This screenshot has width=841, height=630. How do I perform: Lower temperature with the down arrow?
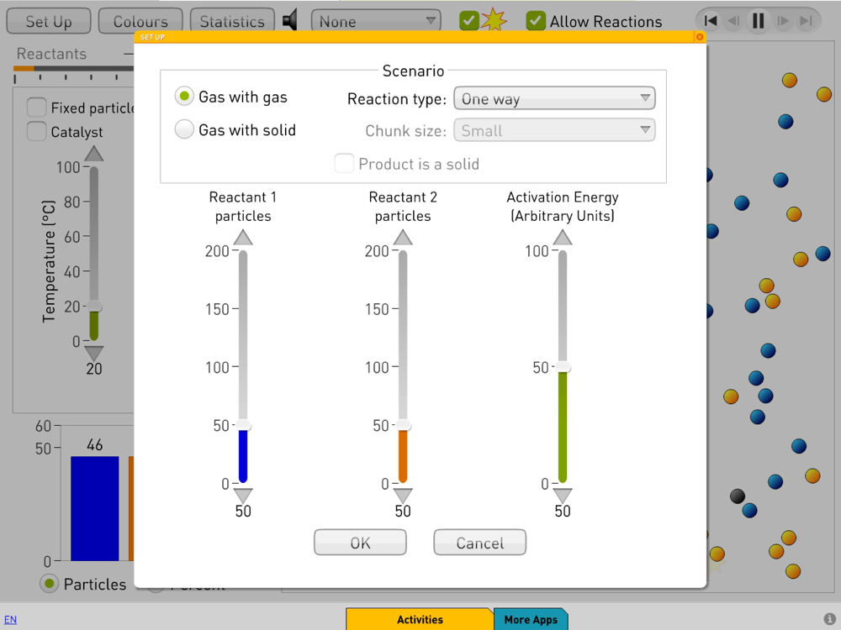click(x=94, y=353)
